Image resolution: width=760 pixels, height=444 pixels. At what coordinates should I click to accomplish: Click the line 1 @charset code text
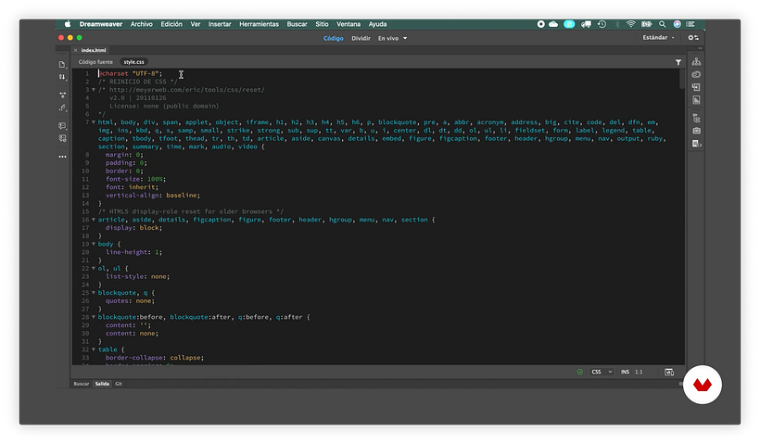(x=131, y=73)
